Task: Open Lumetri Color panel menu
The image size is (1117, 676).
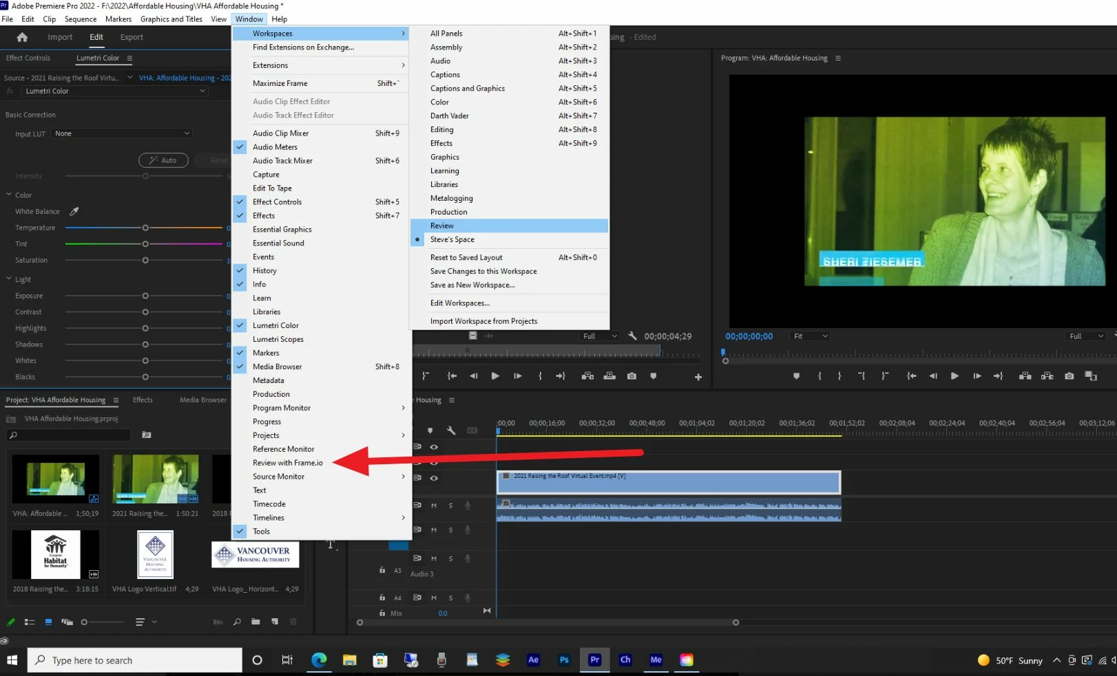Action: point(129,58)
